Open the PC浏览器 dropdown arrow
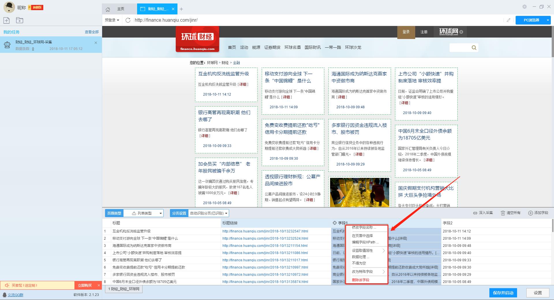This screenshot has width=554, height=300. pos(548,20)
